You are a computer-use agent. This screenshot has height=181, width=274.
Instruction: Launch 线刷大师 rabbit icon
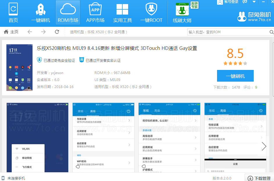coord(182,9)
